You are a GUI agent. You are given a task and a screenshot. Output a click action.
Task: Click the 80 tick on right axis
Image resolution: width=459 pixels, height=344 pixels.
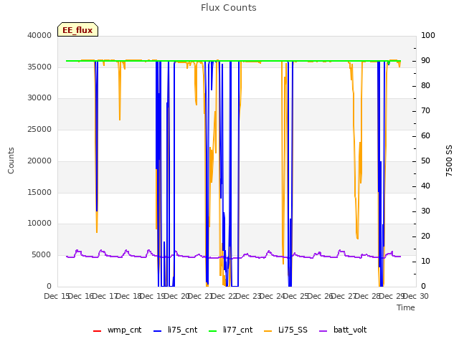click(x=425, y=86)
